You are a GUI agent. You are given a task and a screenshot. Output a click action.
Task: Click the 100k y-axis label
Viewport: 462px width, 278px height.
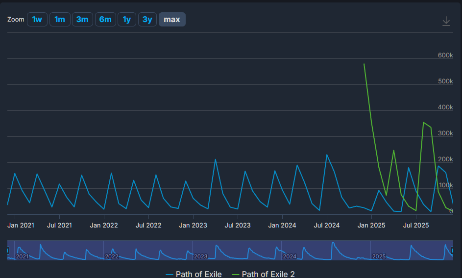tap(446, 185)
